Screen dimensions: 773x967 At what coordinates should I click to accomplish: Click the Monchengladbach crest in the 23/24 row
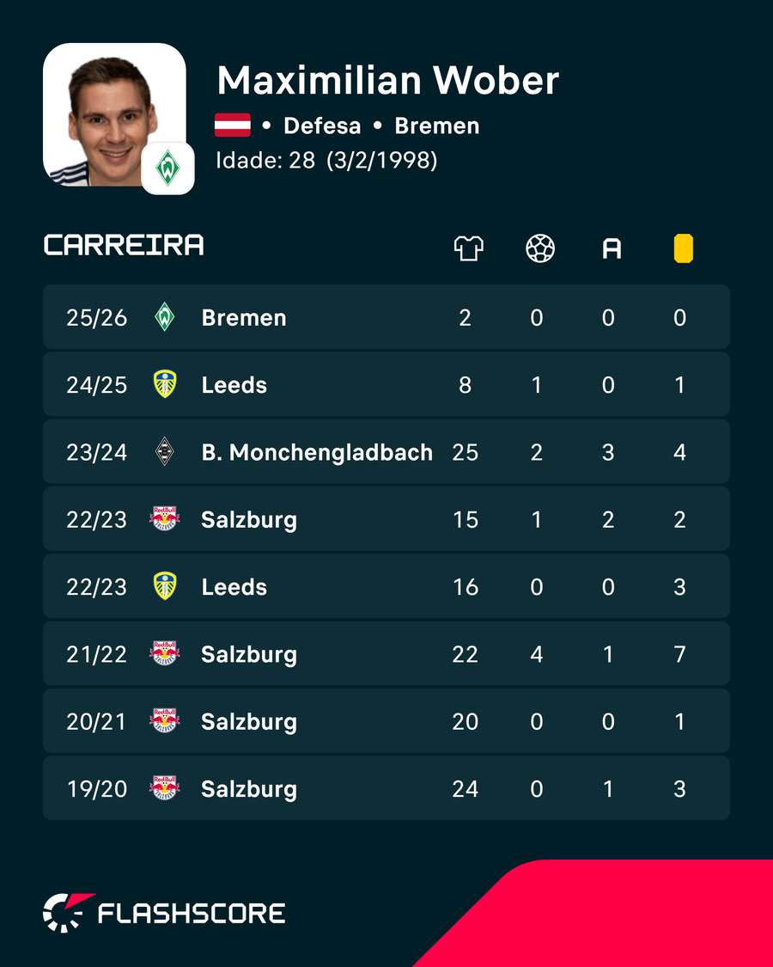coord(165,451)
